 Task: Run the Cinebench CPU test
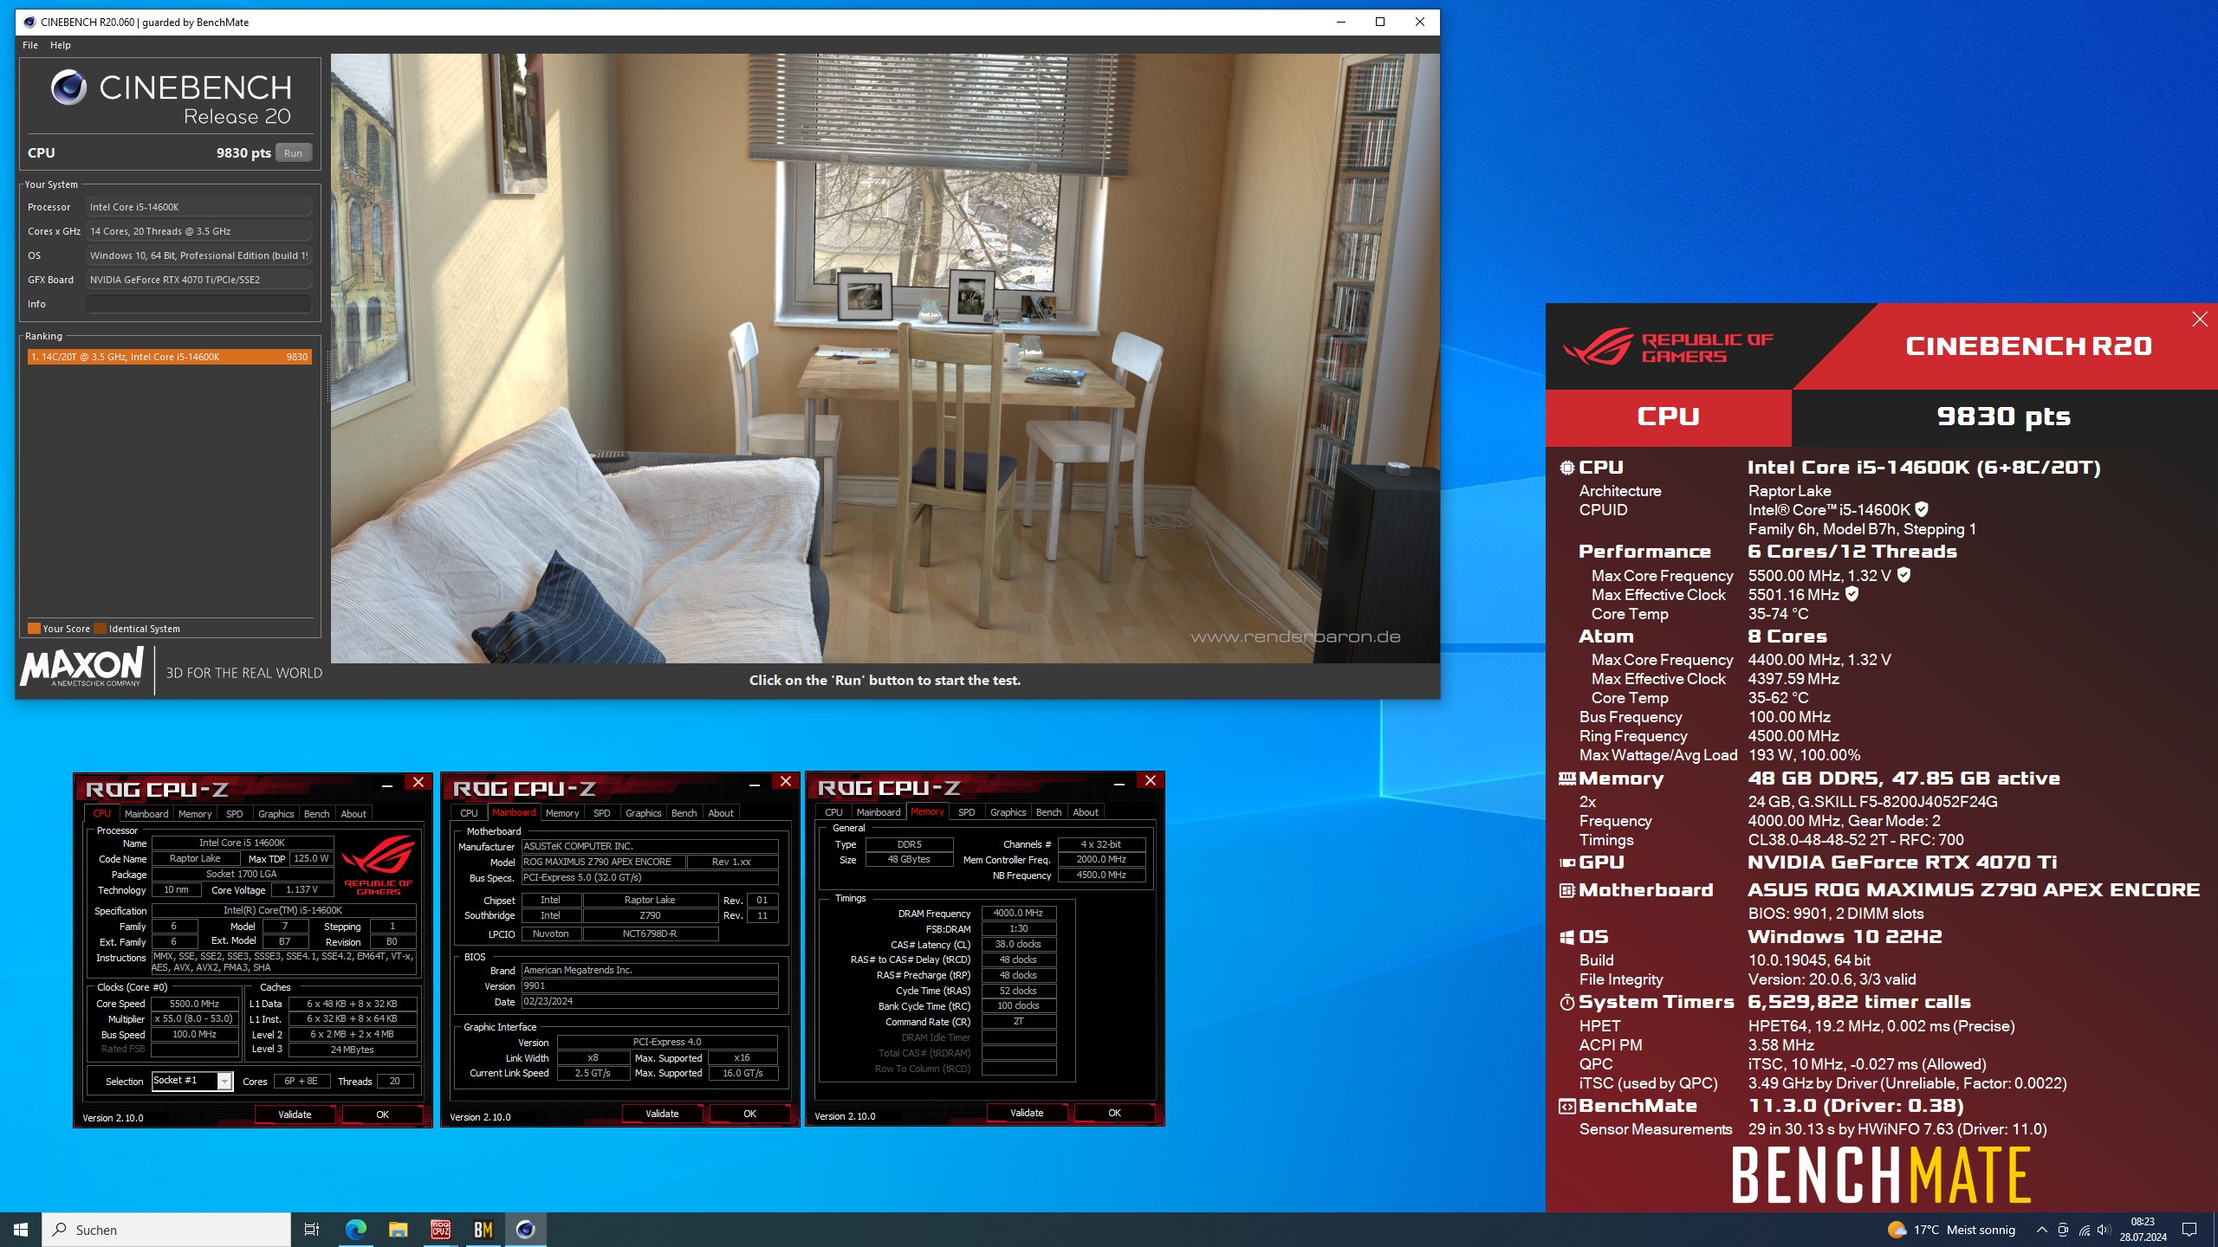click(x=294, y=153)
